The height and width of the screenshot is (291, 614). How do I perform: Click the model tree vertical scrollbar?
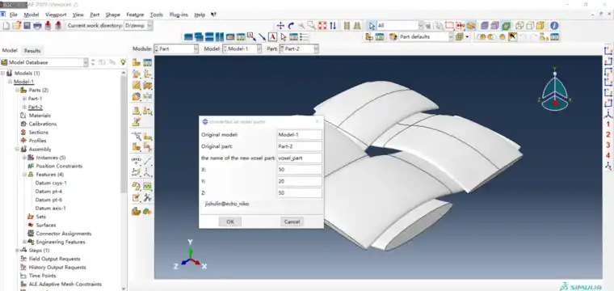point(124,133)
